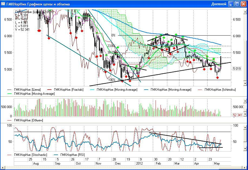Click the 'Nov' month label on the time axis
The image size is (248, 170).
[x=98, y=163]
